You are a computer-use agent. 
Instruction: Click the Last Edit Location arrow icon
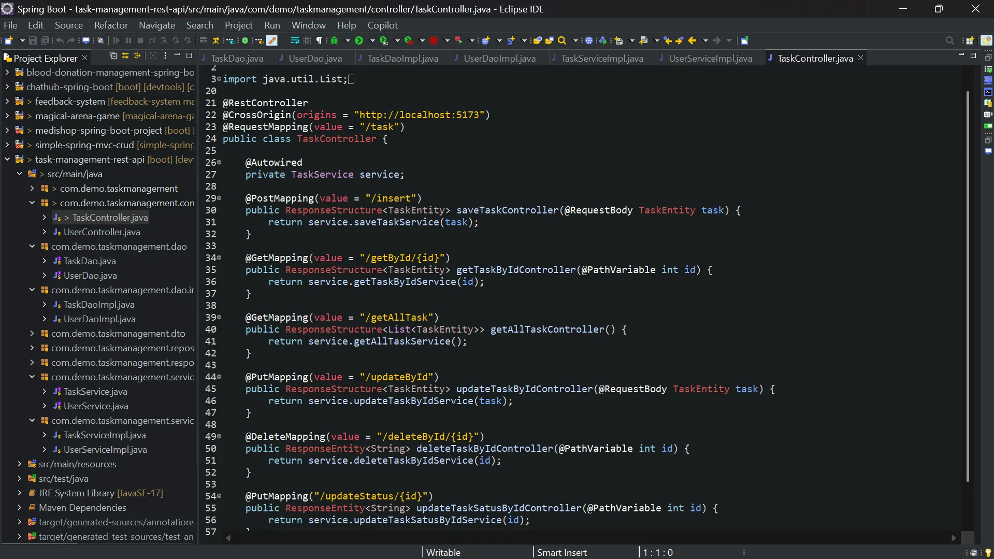pos(668,40)
